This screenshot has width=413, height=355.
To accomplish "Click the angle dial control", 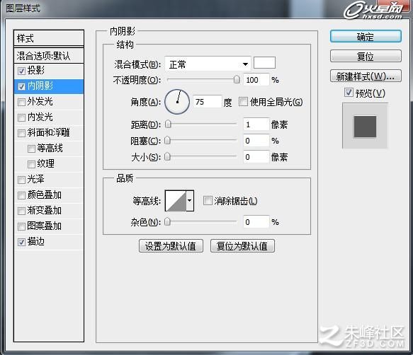I will tap(177, 102).
